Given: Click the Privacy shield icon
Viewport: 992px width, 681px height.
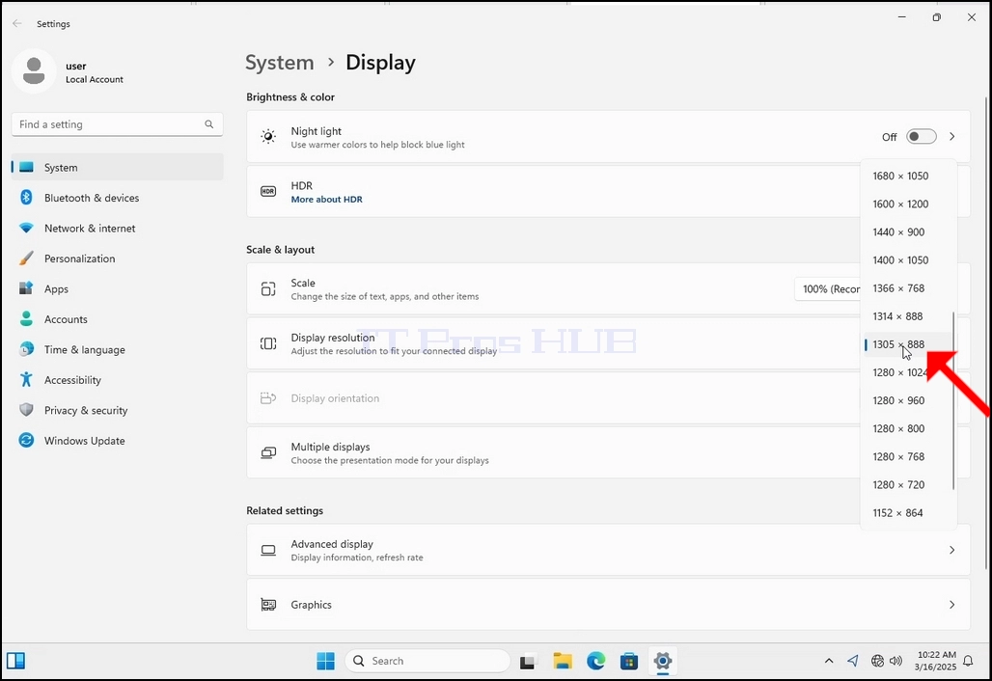Looking at the screenshot, I should (x=26, y=410).
